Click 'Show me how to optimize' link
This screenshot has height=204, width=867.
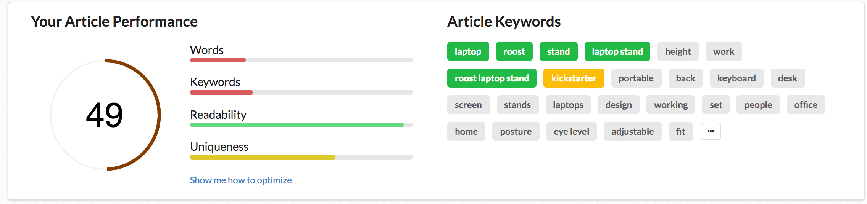tap(241, 180)
